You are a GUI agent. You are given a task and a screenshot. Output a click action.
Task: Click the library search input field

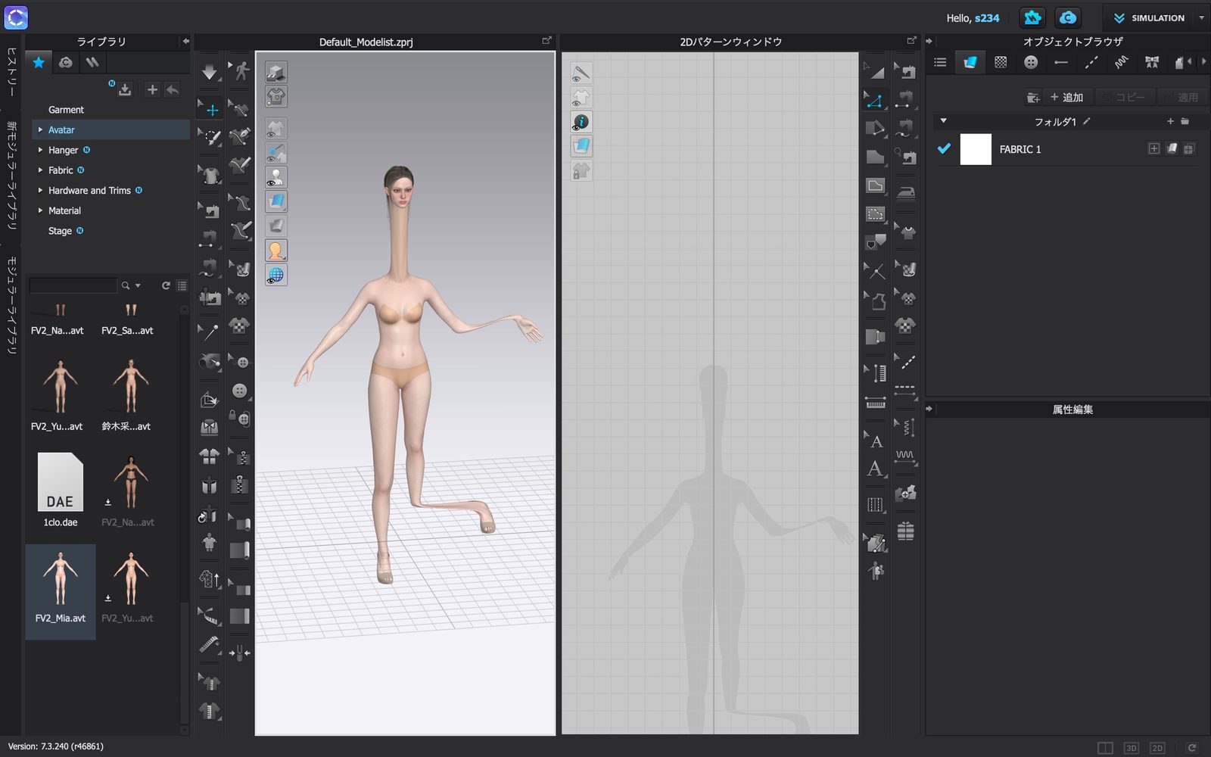pyautogui.click(x=73, y=285)
